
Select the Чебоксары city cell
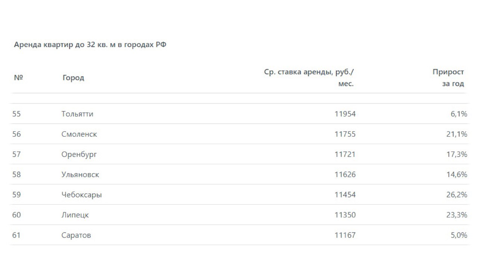click(x=81, y=195)
